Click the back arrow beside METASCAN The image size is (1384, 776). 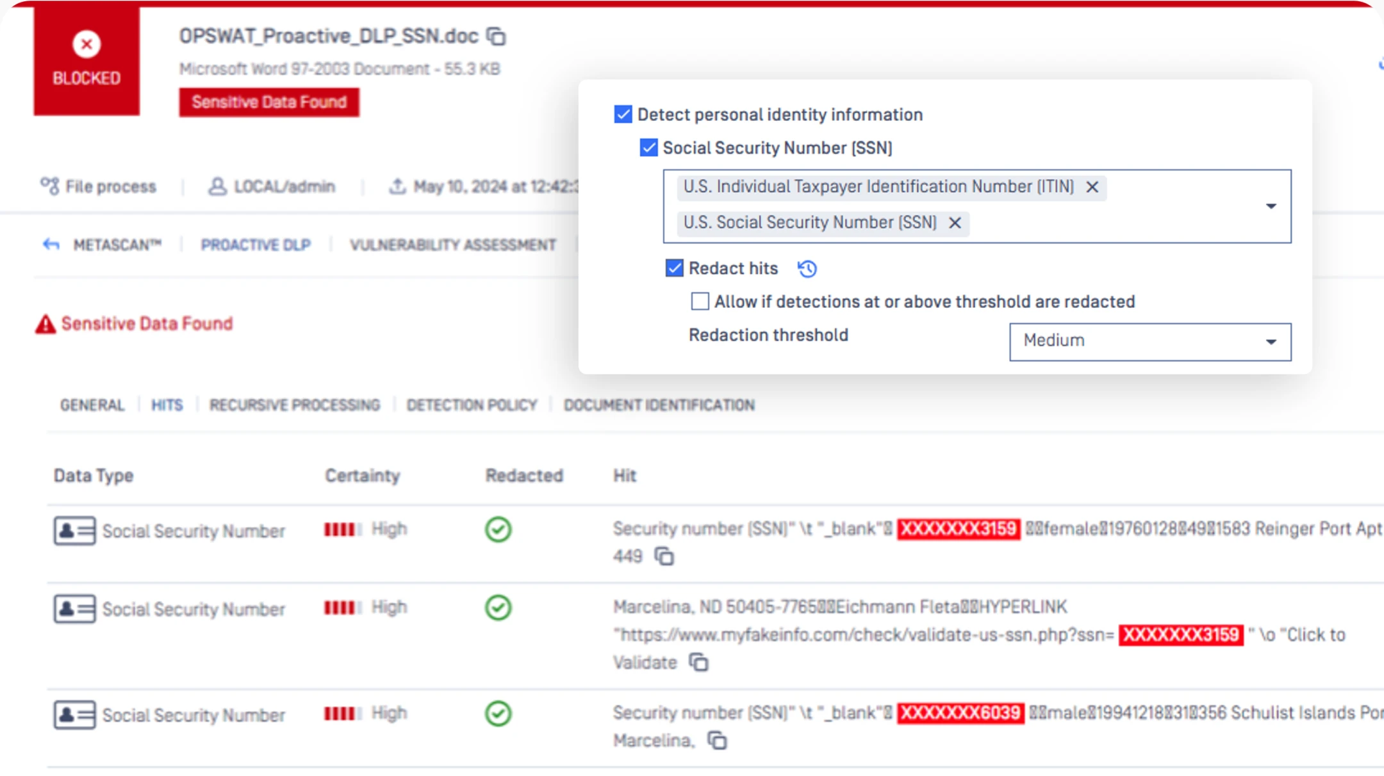(x=51, y=245)
